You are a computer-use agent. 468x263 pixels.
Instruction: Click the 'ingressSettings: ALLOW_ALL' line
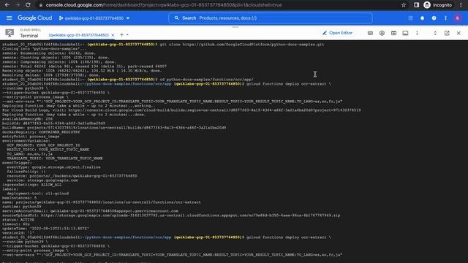point(32,185)
